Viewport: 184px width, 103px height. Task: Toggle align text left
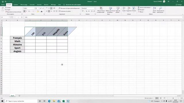47,11
